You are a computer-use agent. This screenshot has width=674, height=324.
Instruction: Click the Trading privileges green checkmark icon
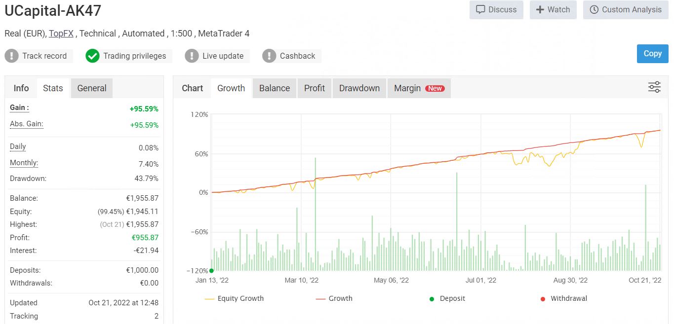click(x=92, y=56)
